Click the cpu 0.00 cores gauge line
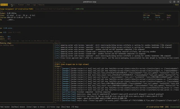This screenshot has width=180, height=109. [x=6, y=28]
